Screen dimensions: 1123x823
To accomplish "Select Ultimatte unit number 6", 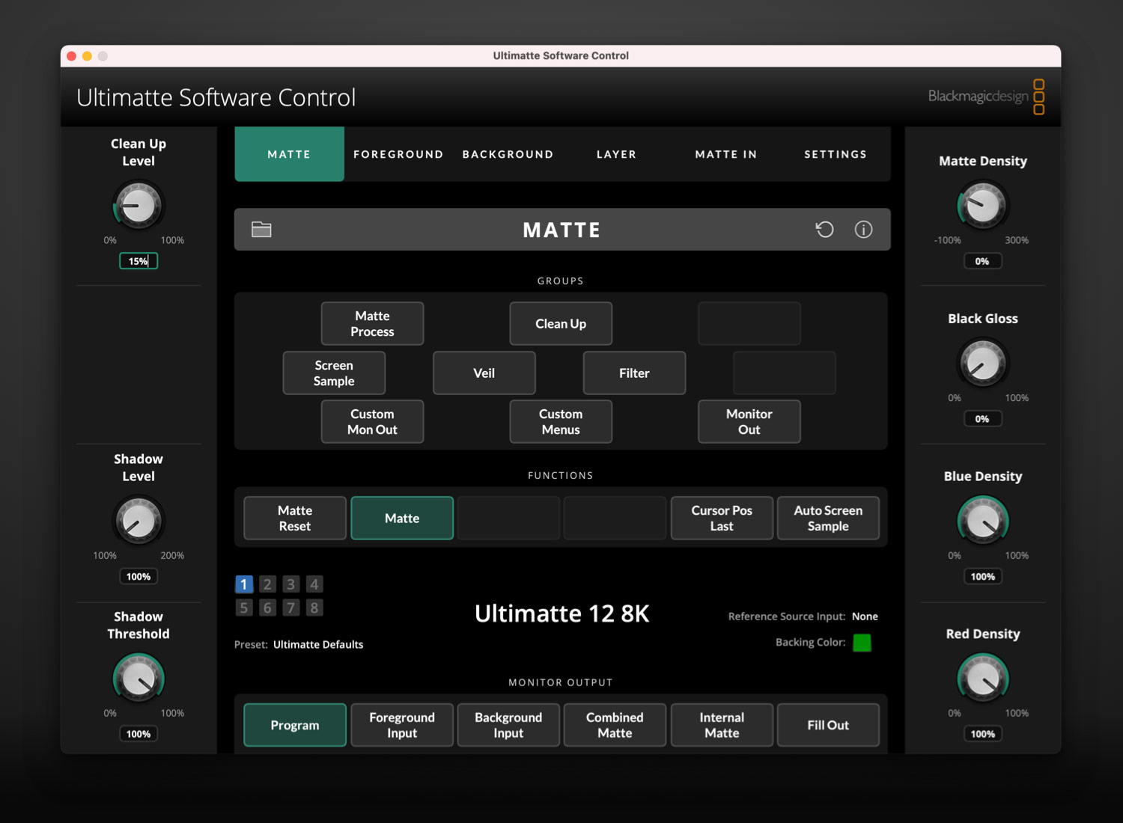I will pyautogui.click(x=267, y=608).
